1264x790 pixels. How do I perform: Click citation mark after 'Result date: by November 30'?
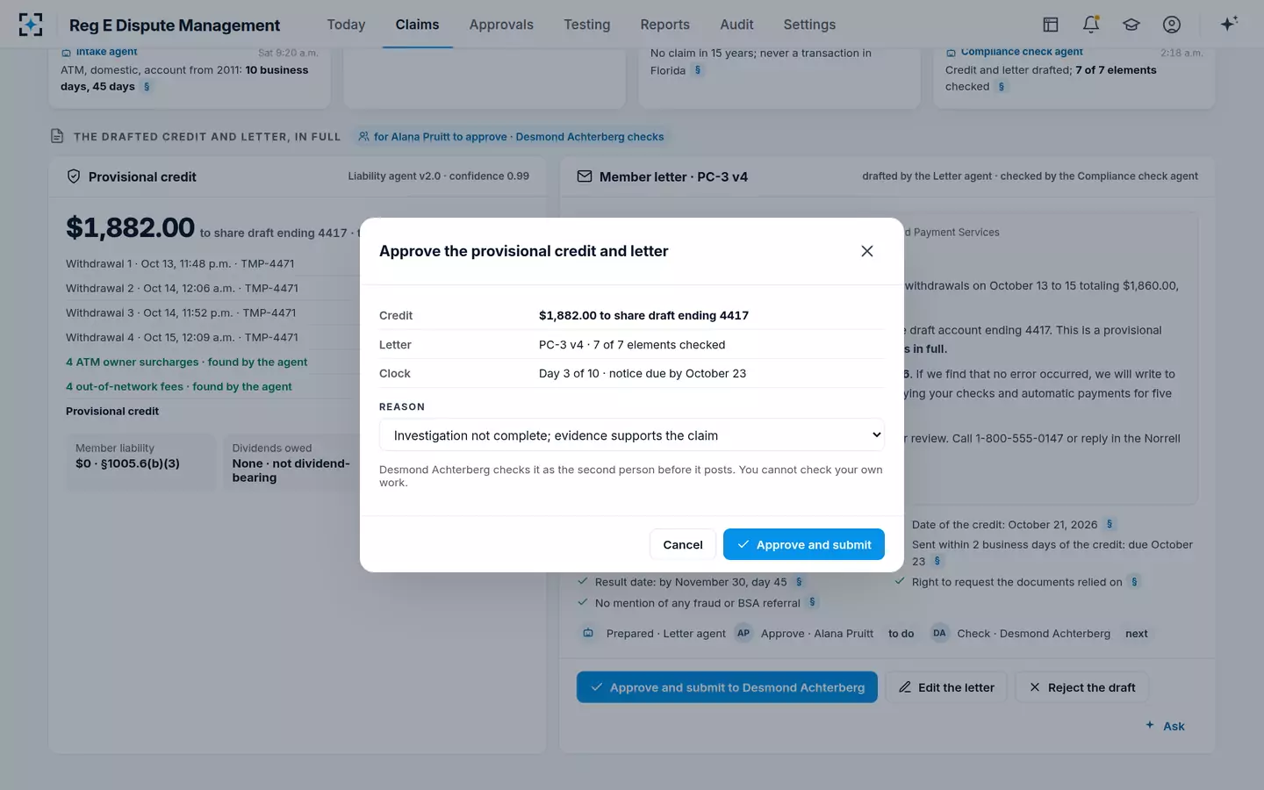799,582
